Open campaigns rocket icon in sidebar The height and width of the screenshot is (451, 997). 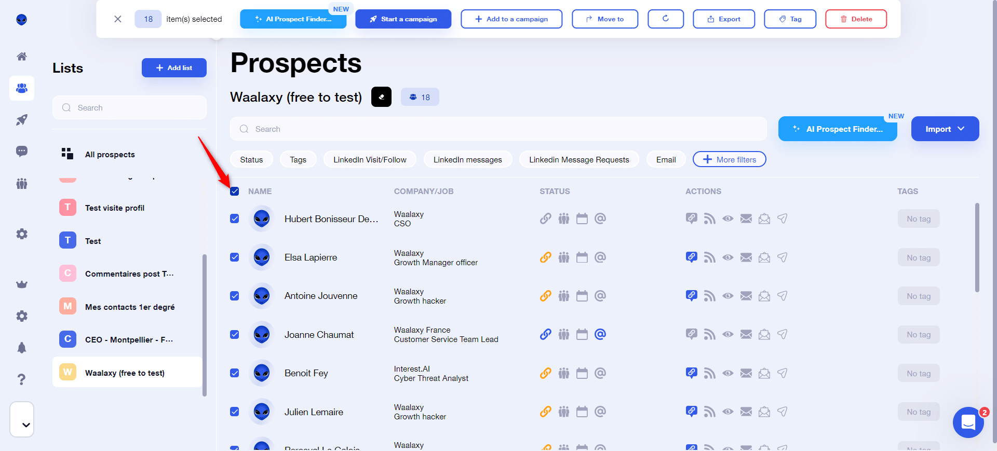tap(22, 120)
